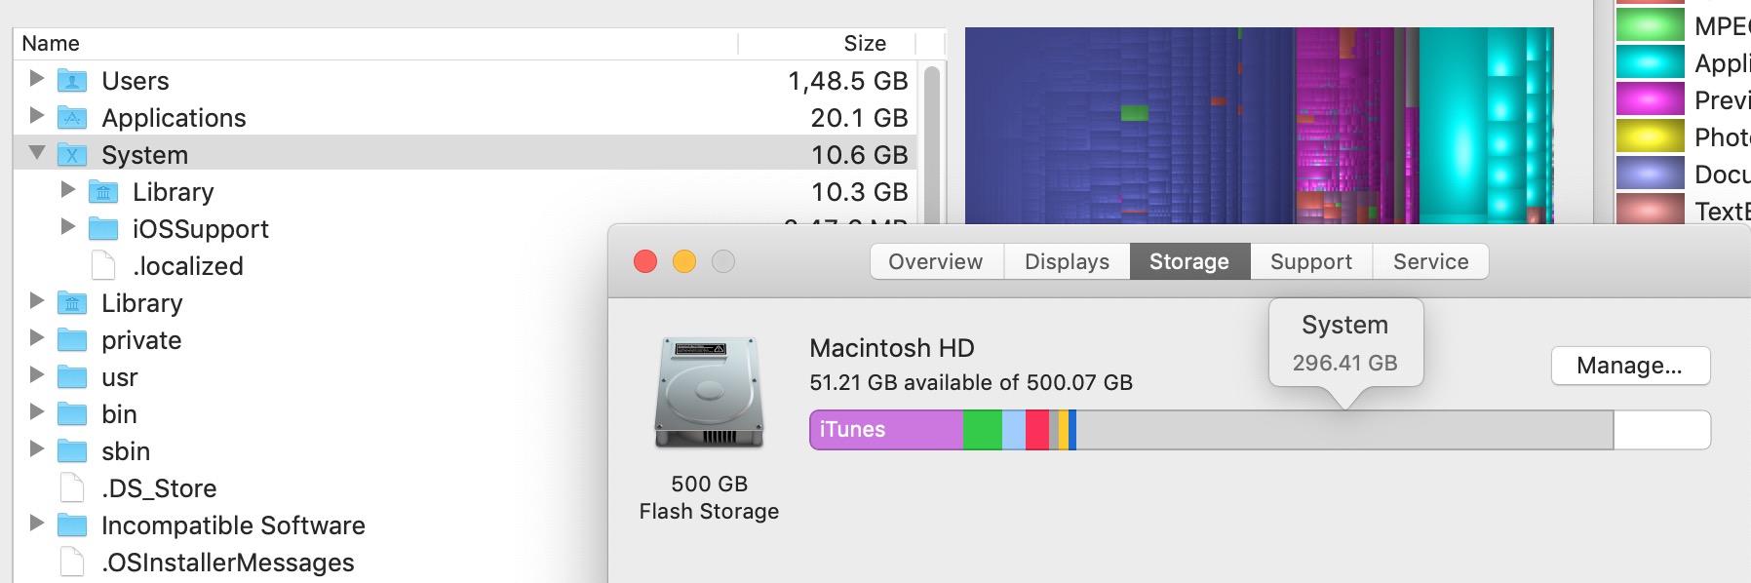Click the .DS_Store file icon
Viewport: 1751px width, 583px height.
[72, 488]
